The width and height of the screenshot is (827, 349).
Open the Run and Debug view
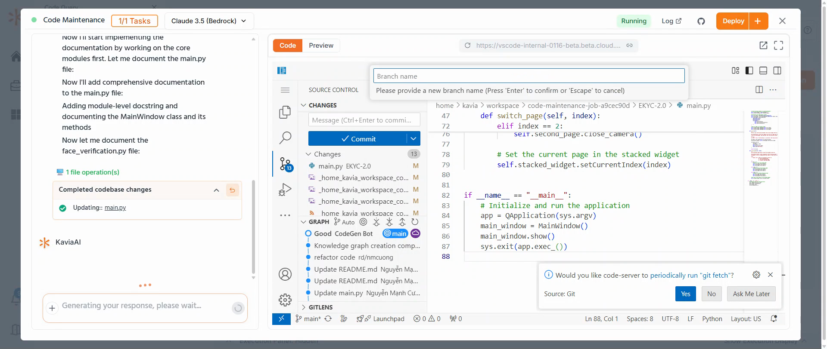point(285,190)
